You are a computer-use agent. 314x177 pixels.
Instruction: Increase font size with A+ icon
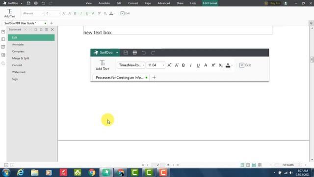[64, 13]
